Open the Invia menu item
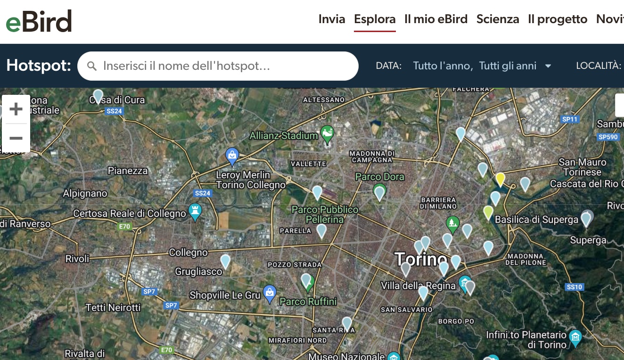624x360 pixels. 332,19
